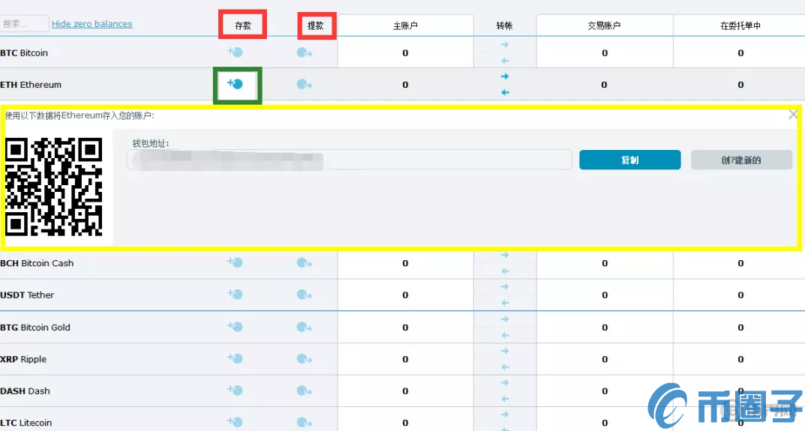Screen dimensions: 805x431
Task: Click the USDT Tether deposit icon
Action: pyautogui.click(x=236, y=295)
